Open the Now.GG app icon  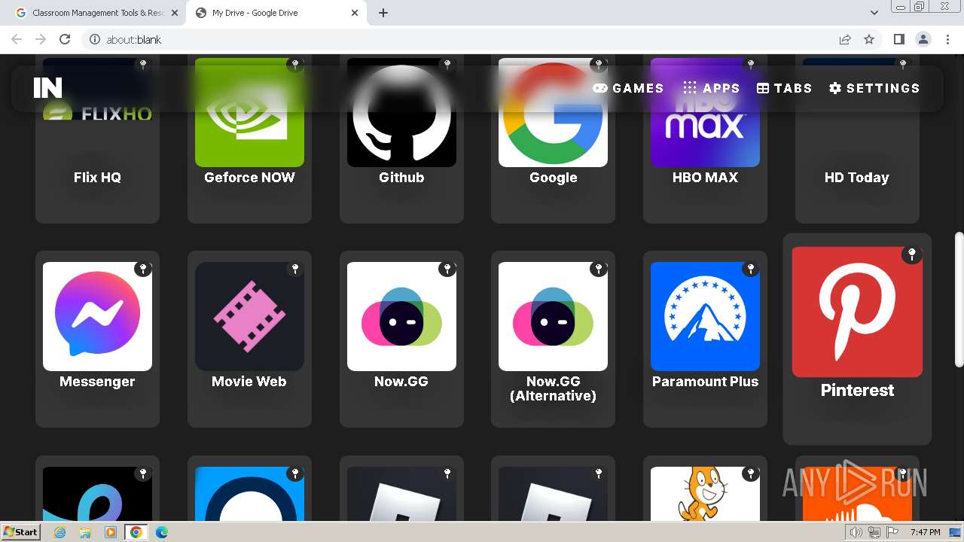point(401,316)
